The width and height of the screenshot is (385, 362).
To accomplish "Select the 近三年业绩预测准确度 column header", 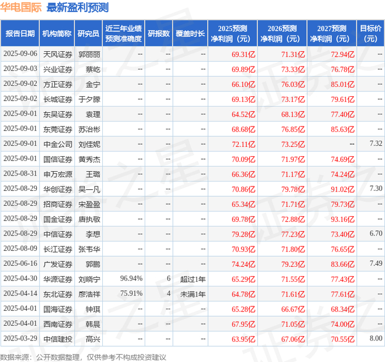I will [124, 34].
